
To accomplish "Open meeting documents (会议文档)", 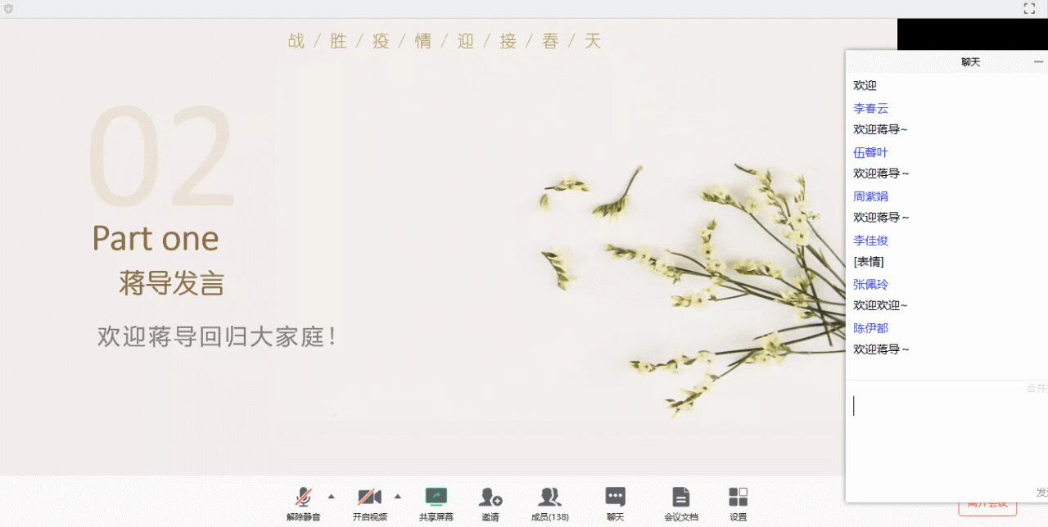I will (680, 498).
